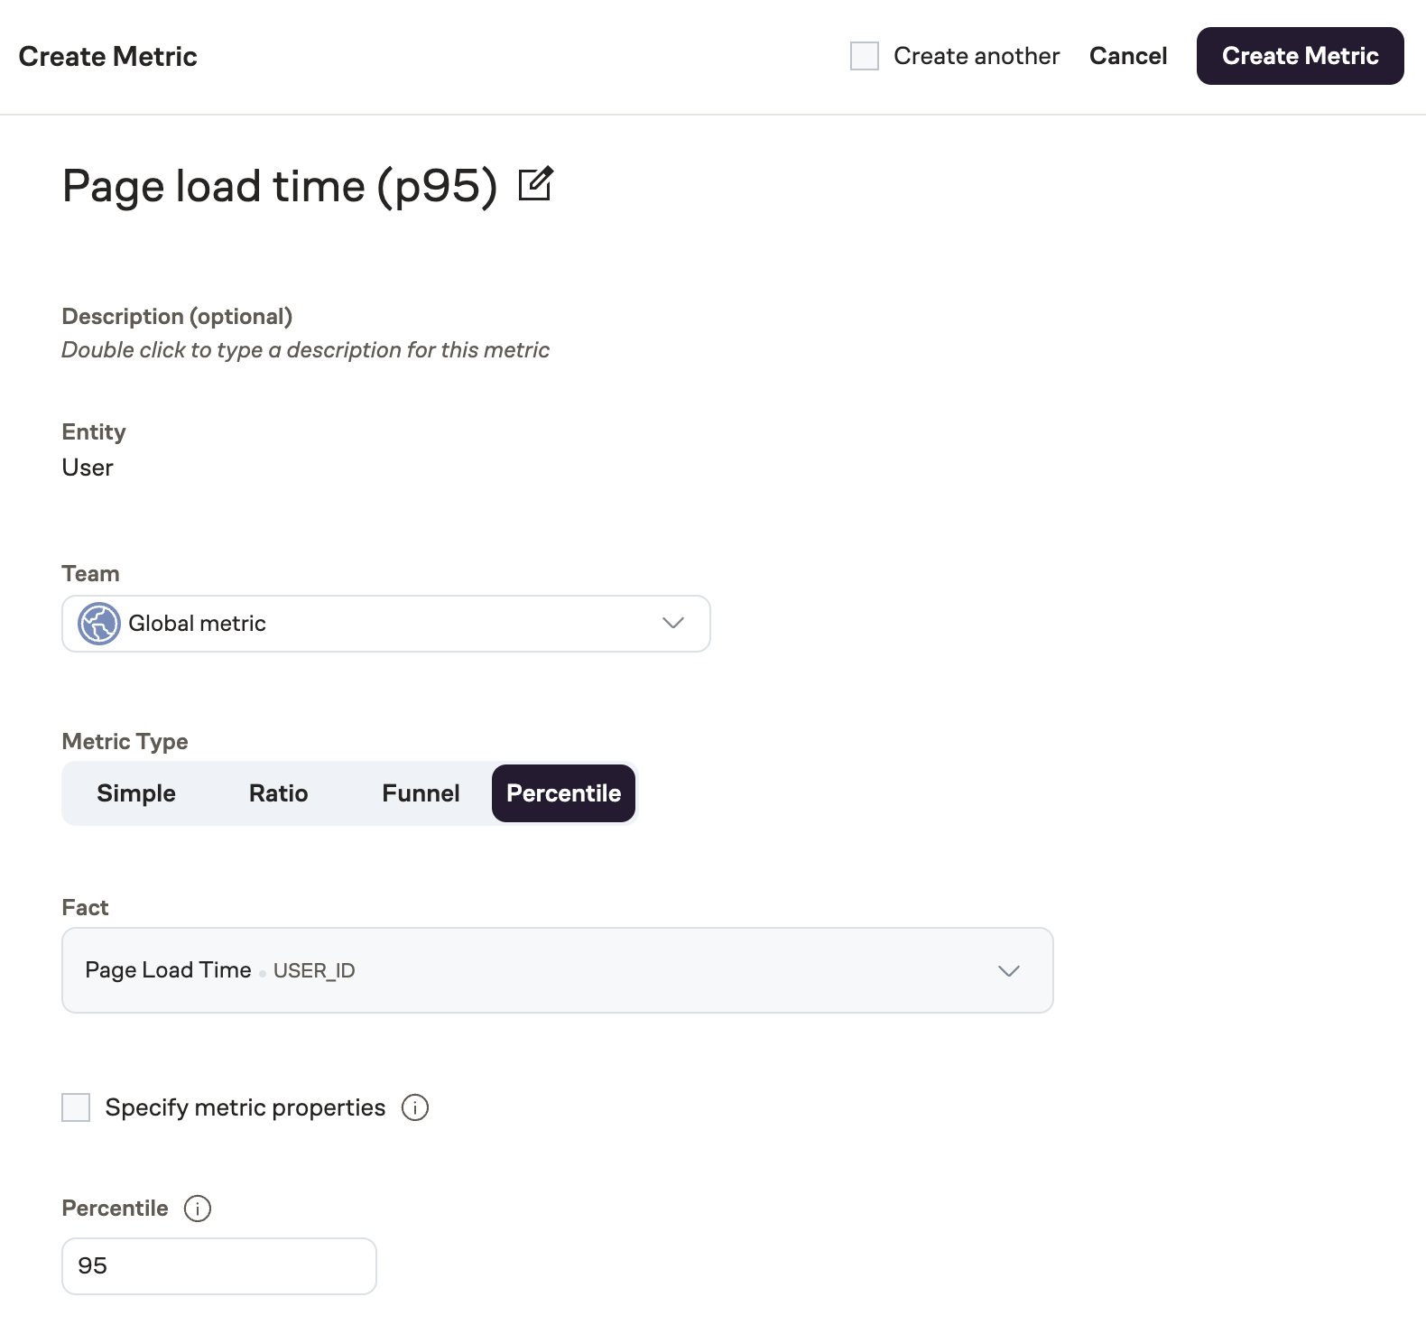The image size is (1426, 1334).
Task: Click the Create another label text
Action: click(x=976, y=56)
